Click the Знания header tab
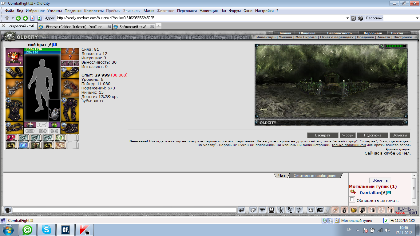 click(x=285, y=33)
